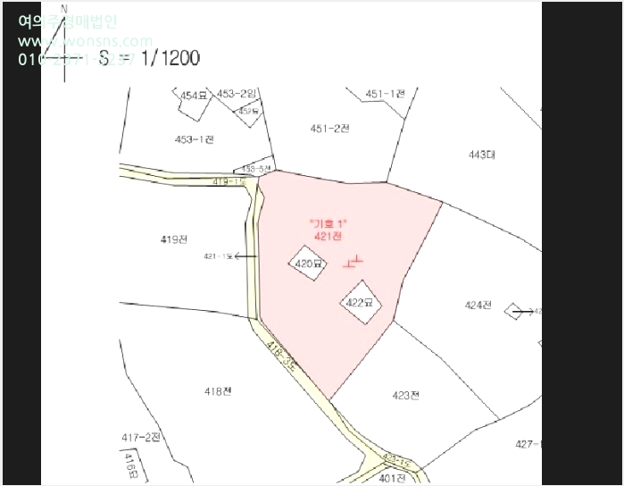Click parcel label 419전
624x486 pixels.
point(174,239)
